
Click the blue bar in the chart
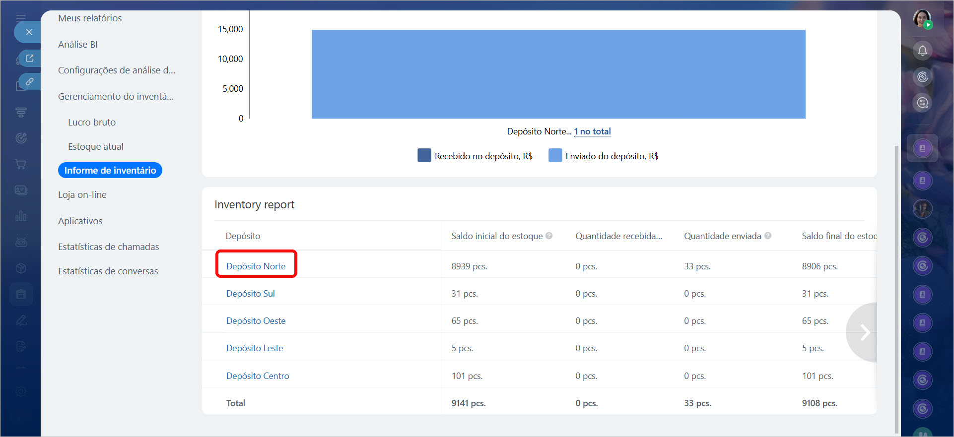click(x=558, y=74)
